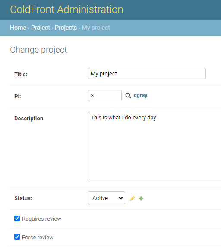Add another status with the green plus

(x=141, y=198)
